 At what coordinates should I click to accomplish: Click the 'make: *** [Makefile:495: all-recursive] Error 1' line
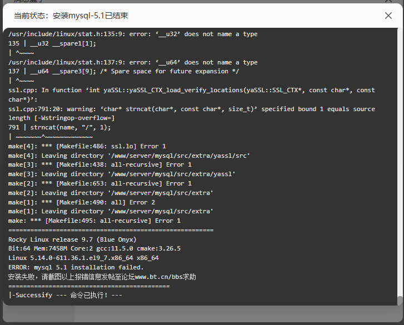tap(94, 221)
